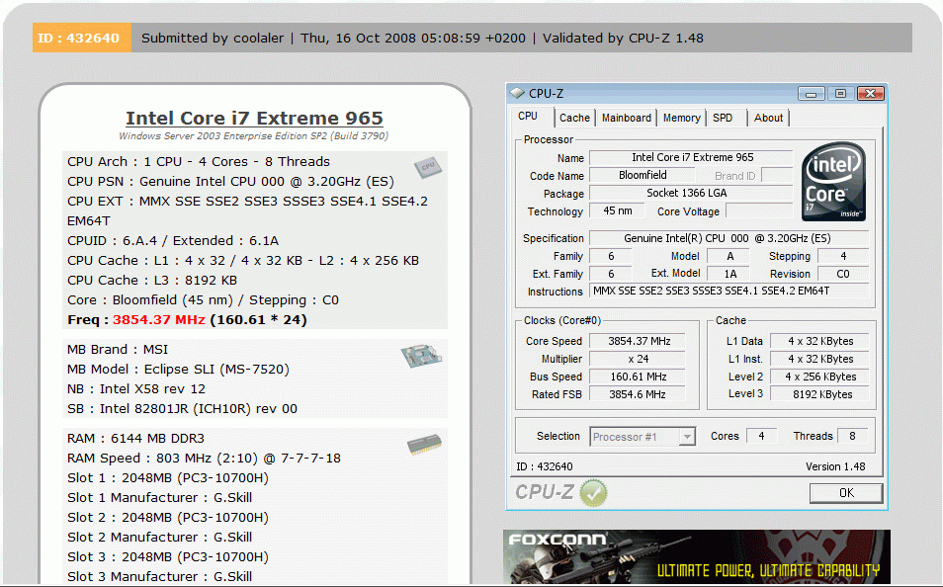Click the line 'Core : Bloomfield (45 nm) / Stepping : C0'
The height and width of the screenshot is (587, 943).
click(x=203, y=300)
